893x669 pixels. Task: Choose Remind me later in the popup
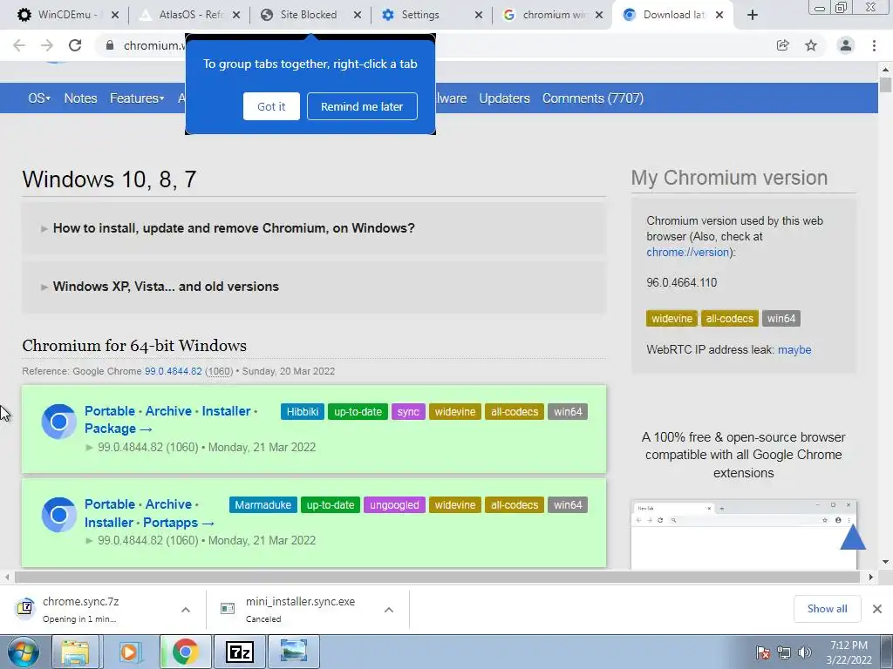(x=362, y=106)
